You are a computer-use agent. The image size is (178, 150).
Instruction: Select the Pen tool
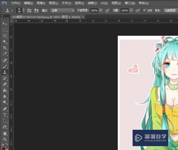pos(5,109)
